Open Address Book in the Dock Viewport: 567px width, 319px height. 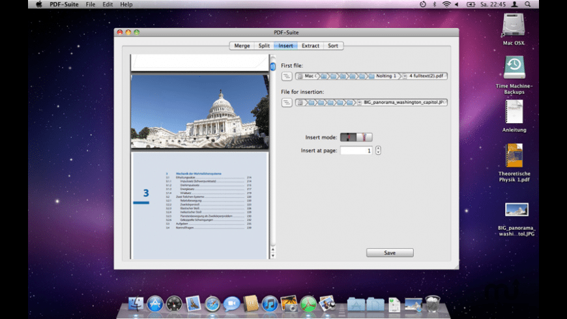(251, 303)
